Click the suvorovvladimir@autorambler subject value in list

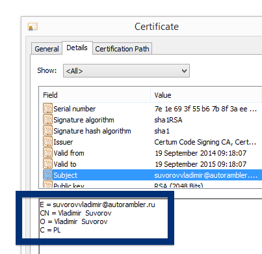pos(205,175)
